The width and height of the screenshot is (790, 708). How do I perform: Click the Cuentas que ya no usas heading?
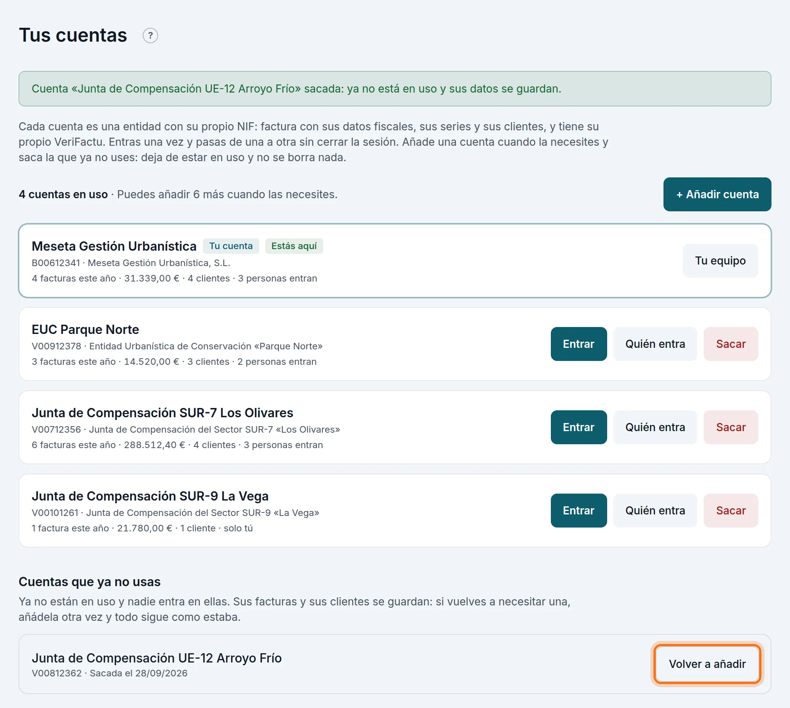tap(89, 582)
